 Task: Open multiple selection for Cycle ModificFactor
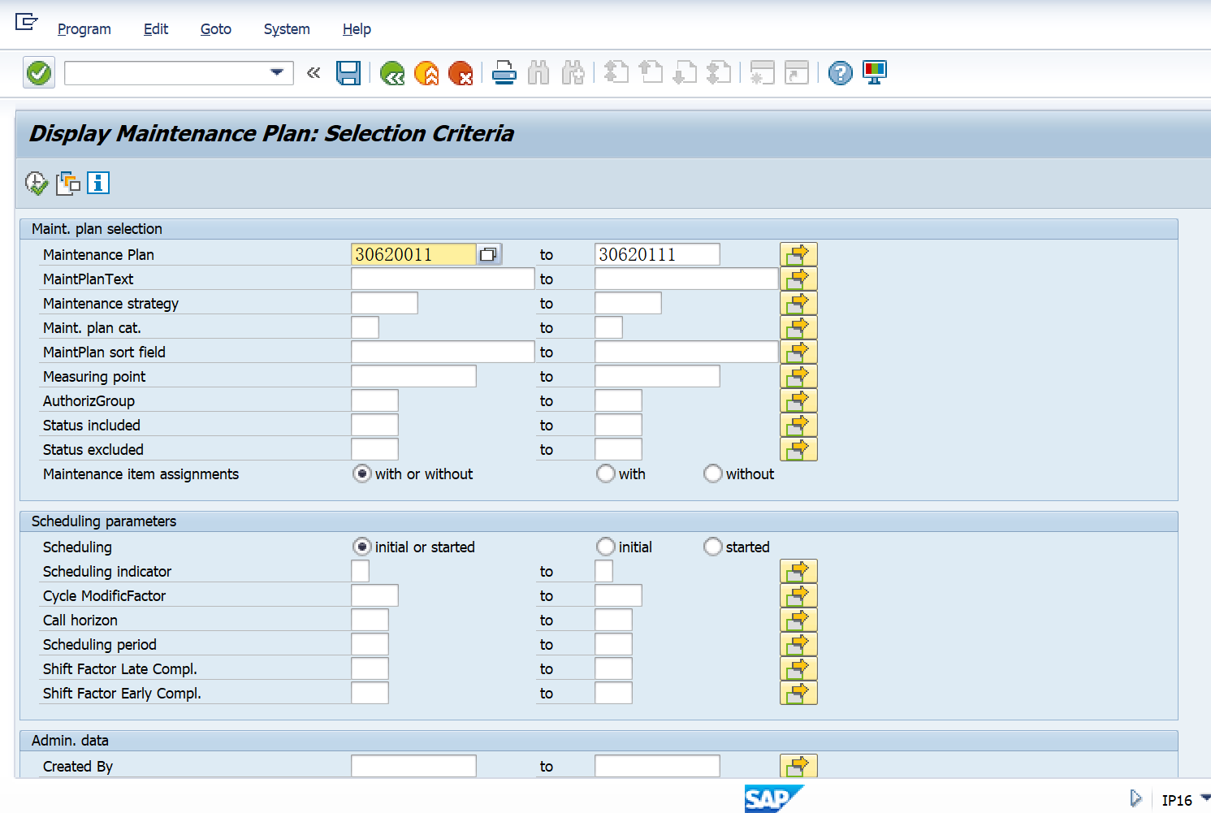(x=798, y=595)
